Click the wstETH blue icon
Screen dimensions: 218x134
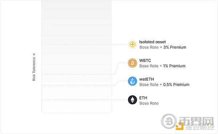point(132,81)
